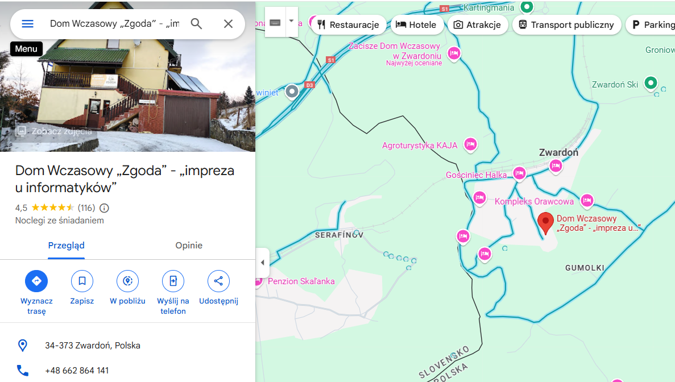
Task: Switch to Przegląd tab
Action: point(67,246)
